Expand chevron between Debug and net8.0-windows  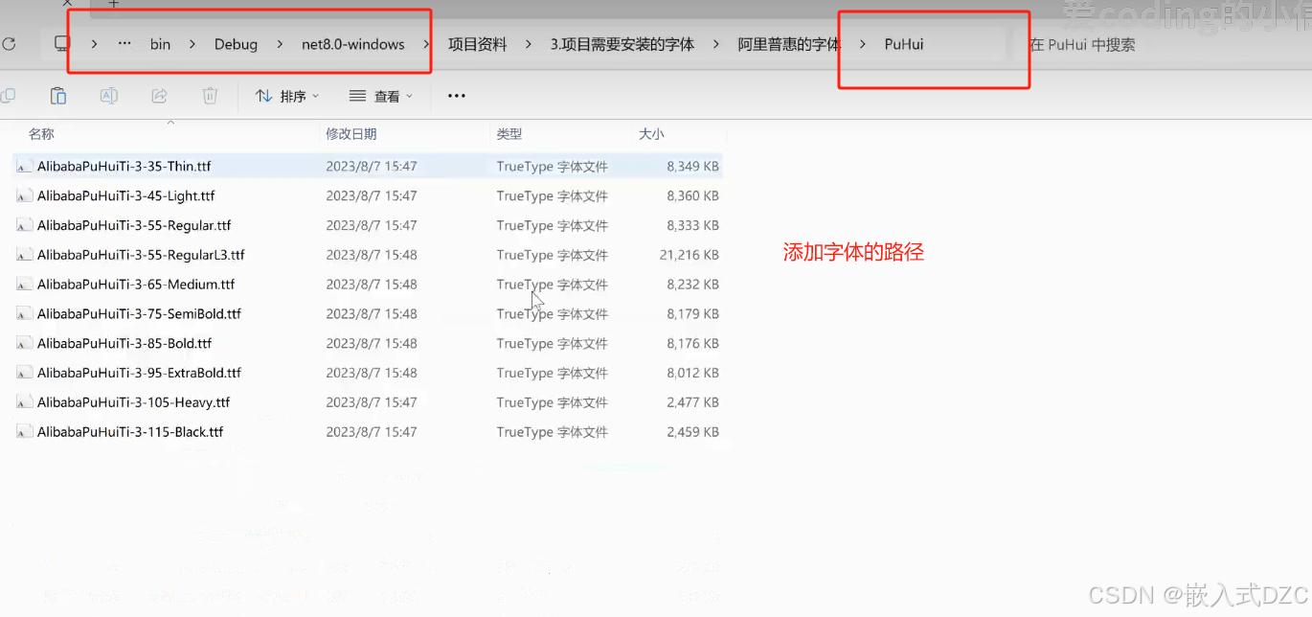pos(280,44)
